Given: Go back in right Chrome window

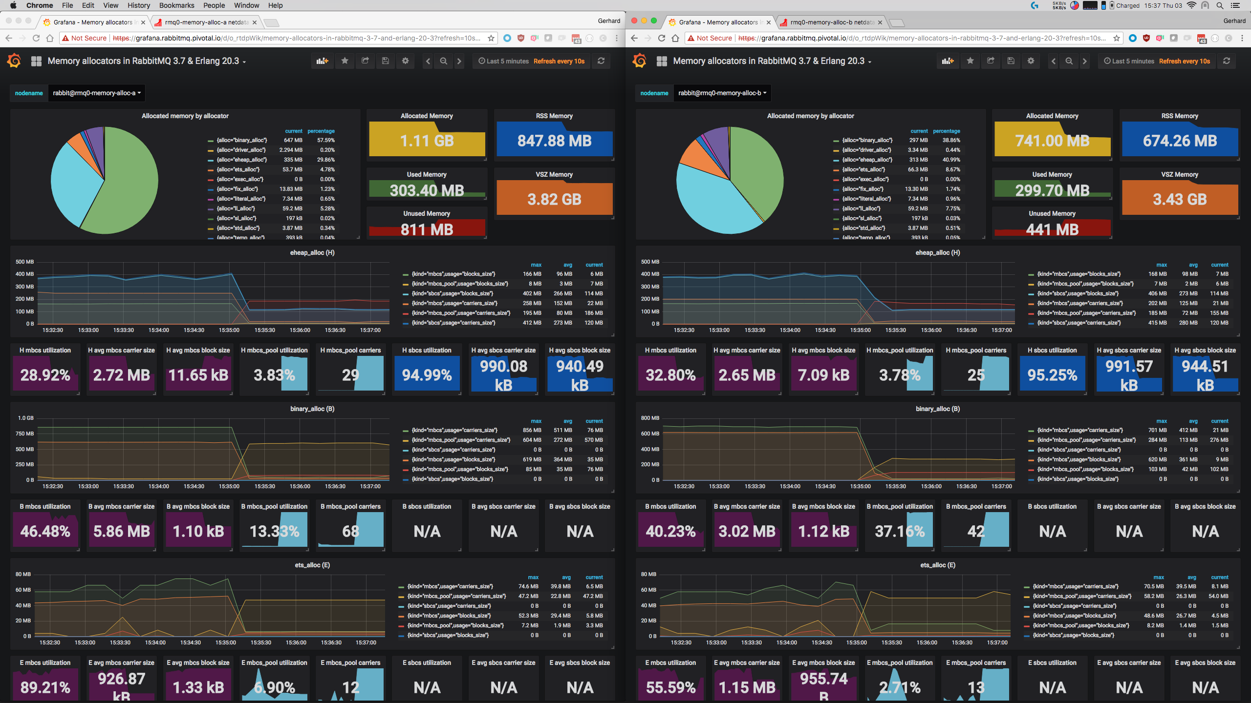Looking at the screenshot, I should (634, 38).
